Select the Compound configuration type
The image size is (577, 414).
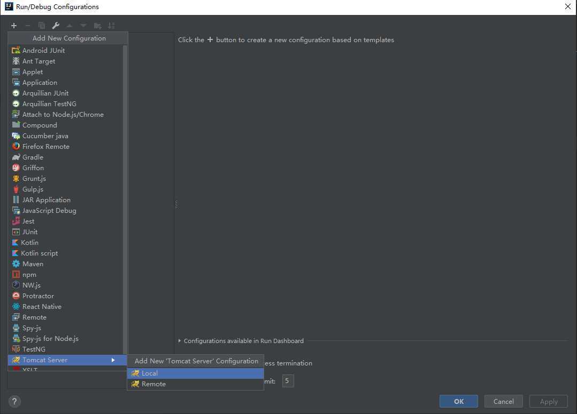pyautogui.click(x=65, y=125)
